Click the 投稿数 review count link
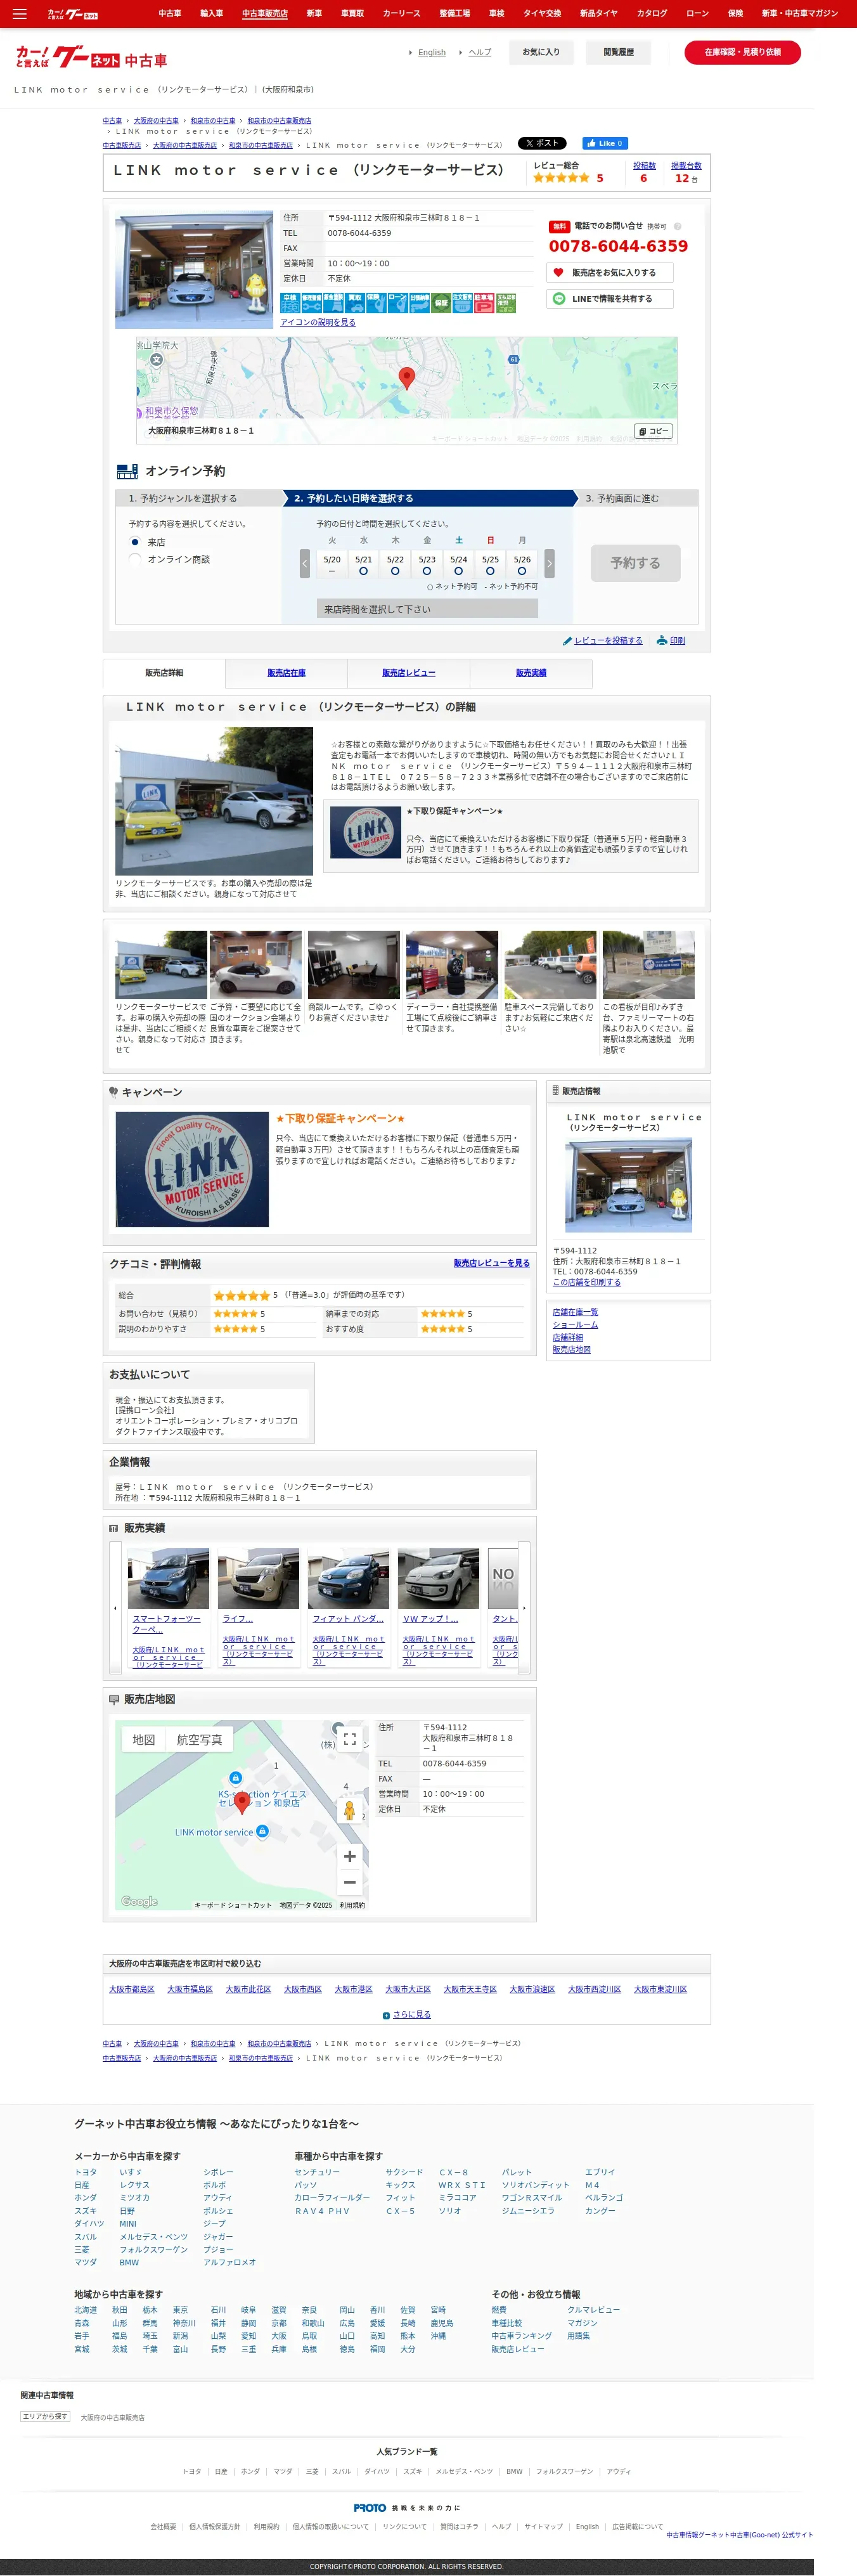 [644, 166]
